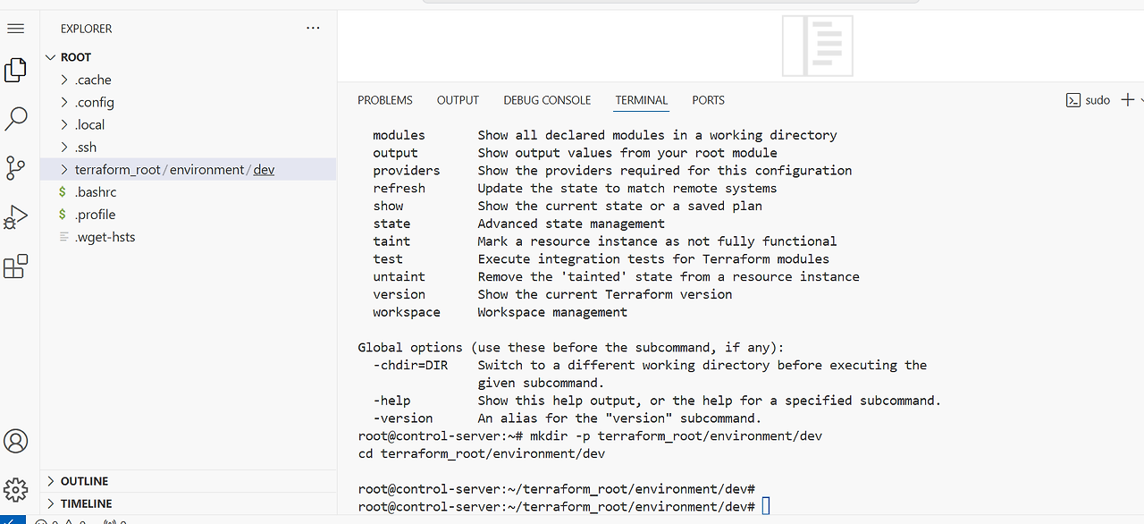Screen dimensions: 1144x524
Task: Open the Source Control view
Action: (15, 167)
